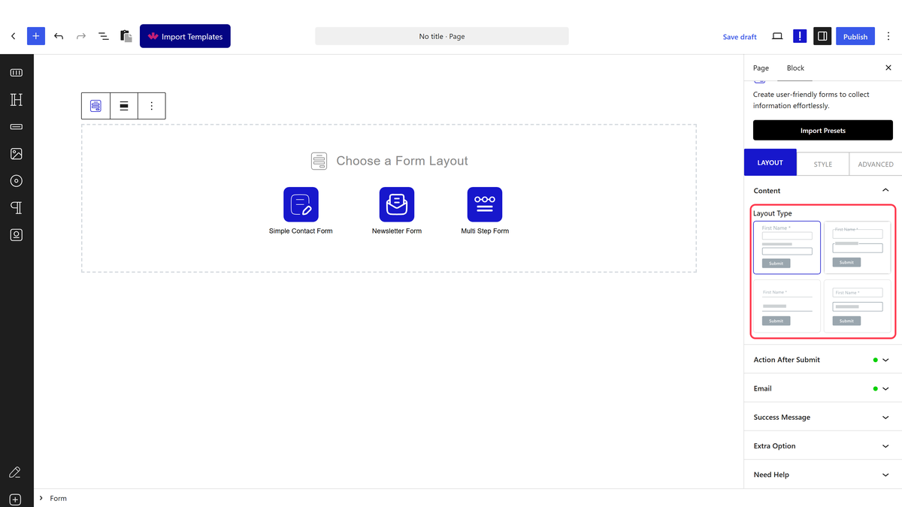Click the No title · Page document bar
The height and width of the screenshot is (507, 902).
(x=442, y=36)
